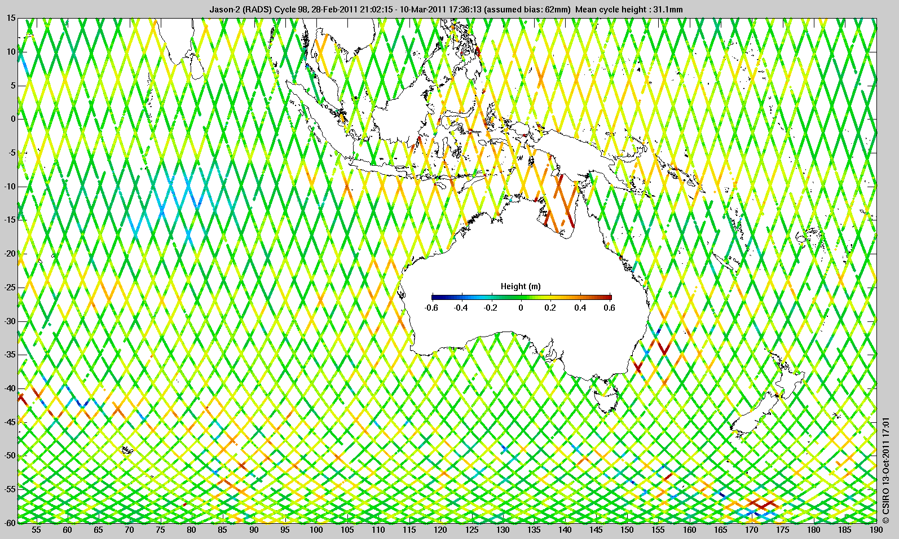Click longitude axis label '70'

129,530
